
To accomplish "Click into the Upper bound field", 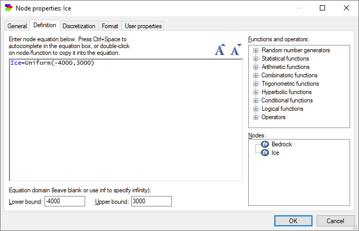I will [152, 201].
